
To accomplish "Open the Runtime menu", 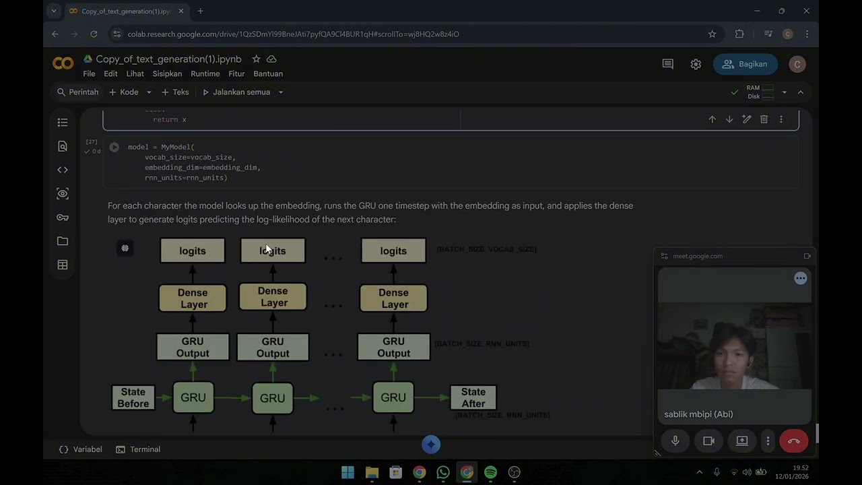I will click(205, 74).
